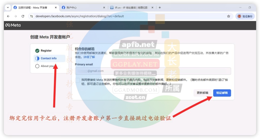
Task: Click the Primary email input field
Action: tap(153, 71)
